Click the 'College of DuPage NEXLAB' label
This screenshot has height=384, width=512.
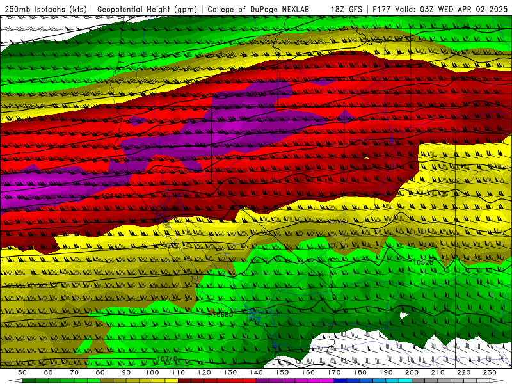[x=259, y=9]
